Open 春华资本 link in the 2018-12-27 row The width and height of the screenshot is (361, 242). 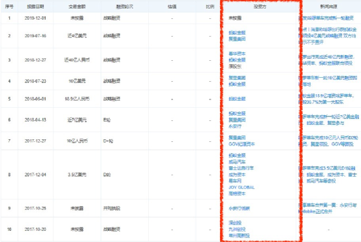coord(237,54)
